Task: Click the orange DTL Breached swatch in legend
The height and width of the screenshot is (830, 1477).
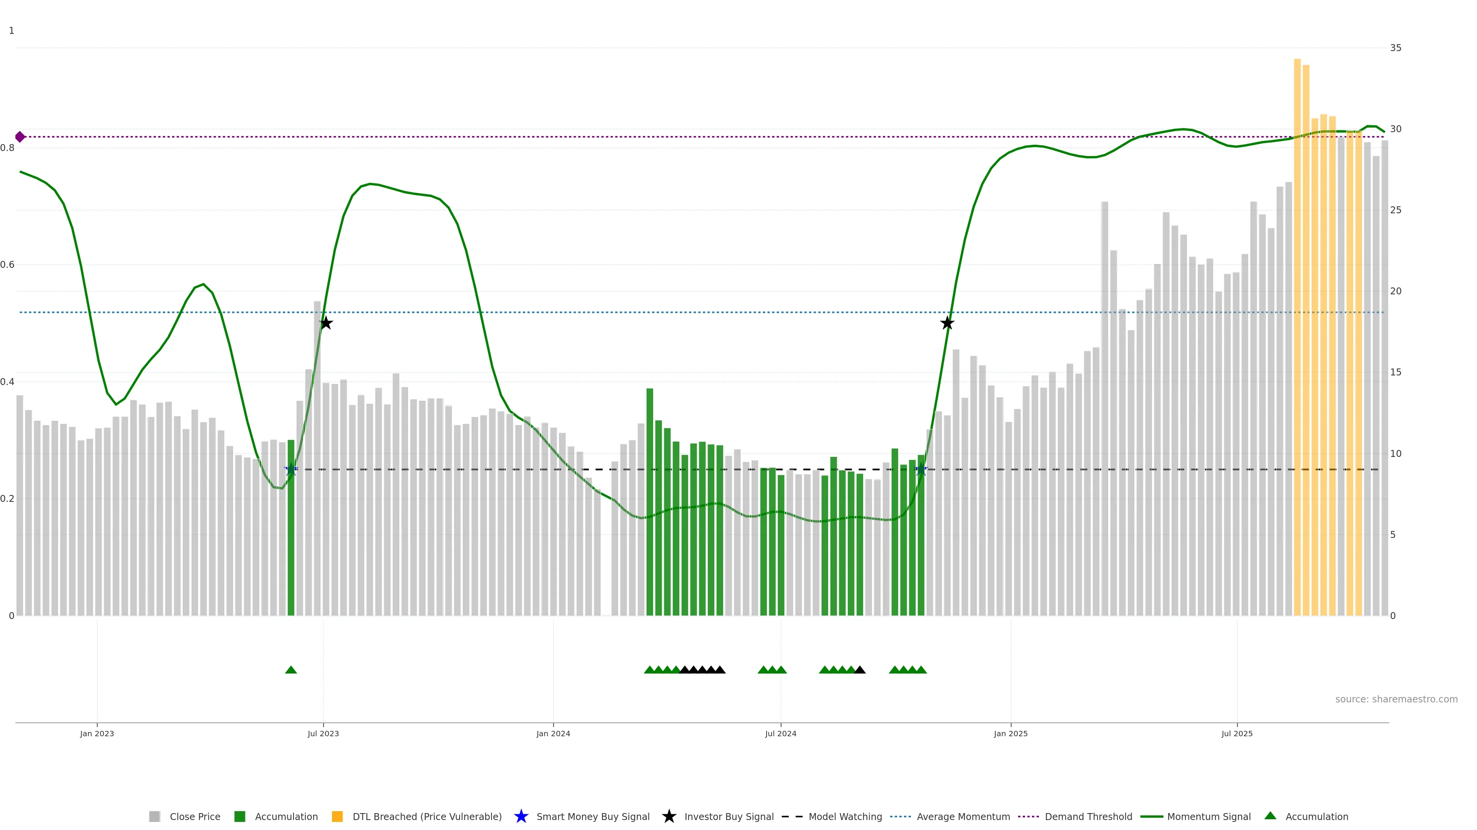Action: (337, 816)
